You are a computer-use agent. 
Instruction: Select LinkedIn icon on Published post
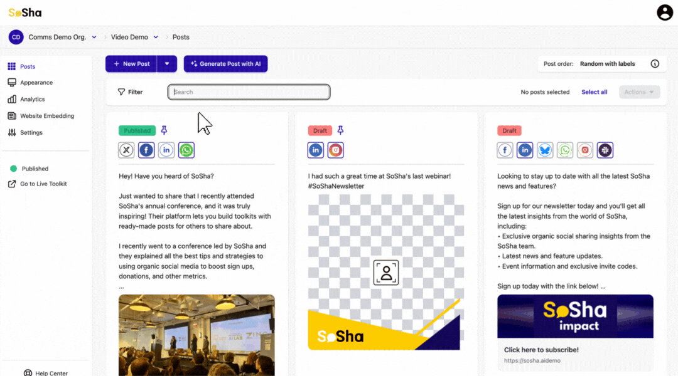[166, 150]
